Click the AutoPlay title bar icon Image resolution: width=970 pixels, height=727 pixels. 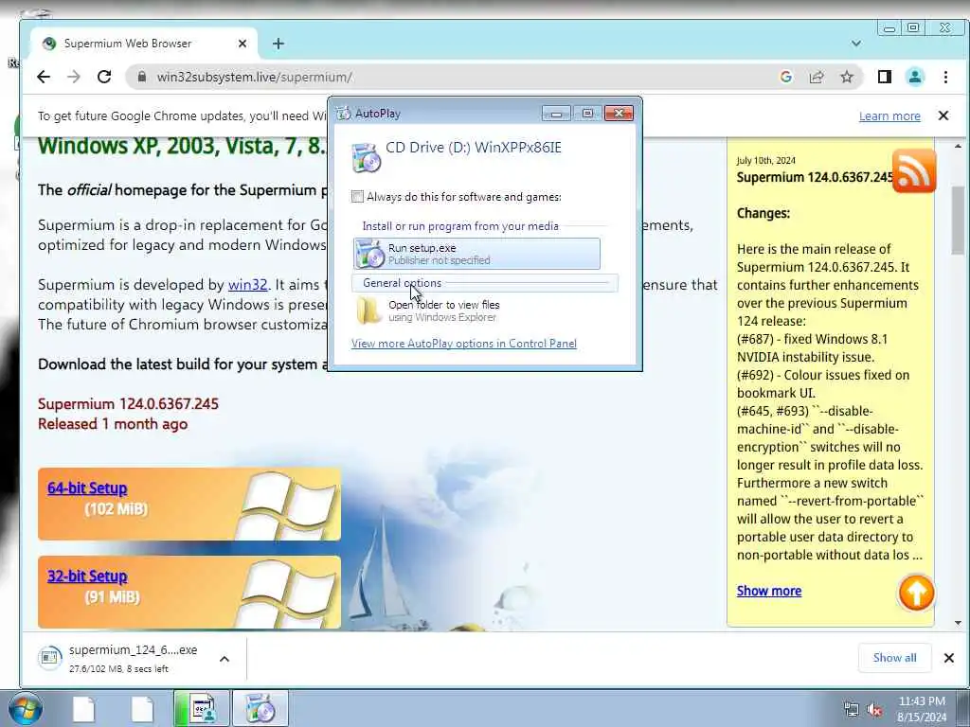click(343, 114)
